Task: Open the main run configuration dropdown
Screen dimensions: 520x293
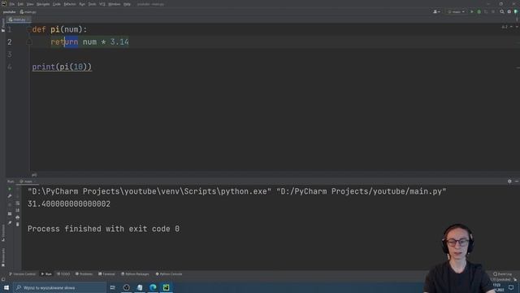Action: (x=457, y=11)
